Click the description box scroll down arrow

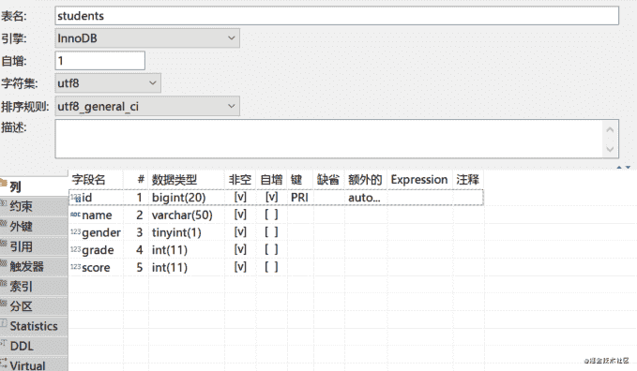point(610,149)
